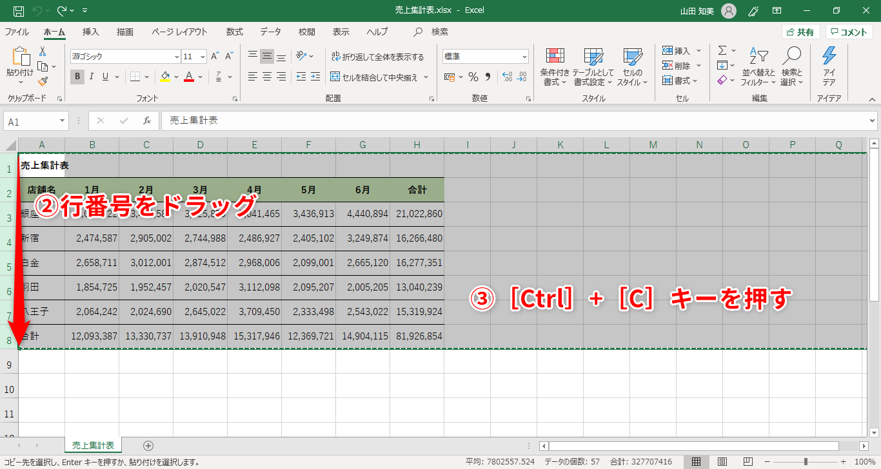Switch to Page Break Preview in status bar
This screenshot has height=469, width=881.
coord(747,462)
